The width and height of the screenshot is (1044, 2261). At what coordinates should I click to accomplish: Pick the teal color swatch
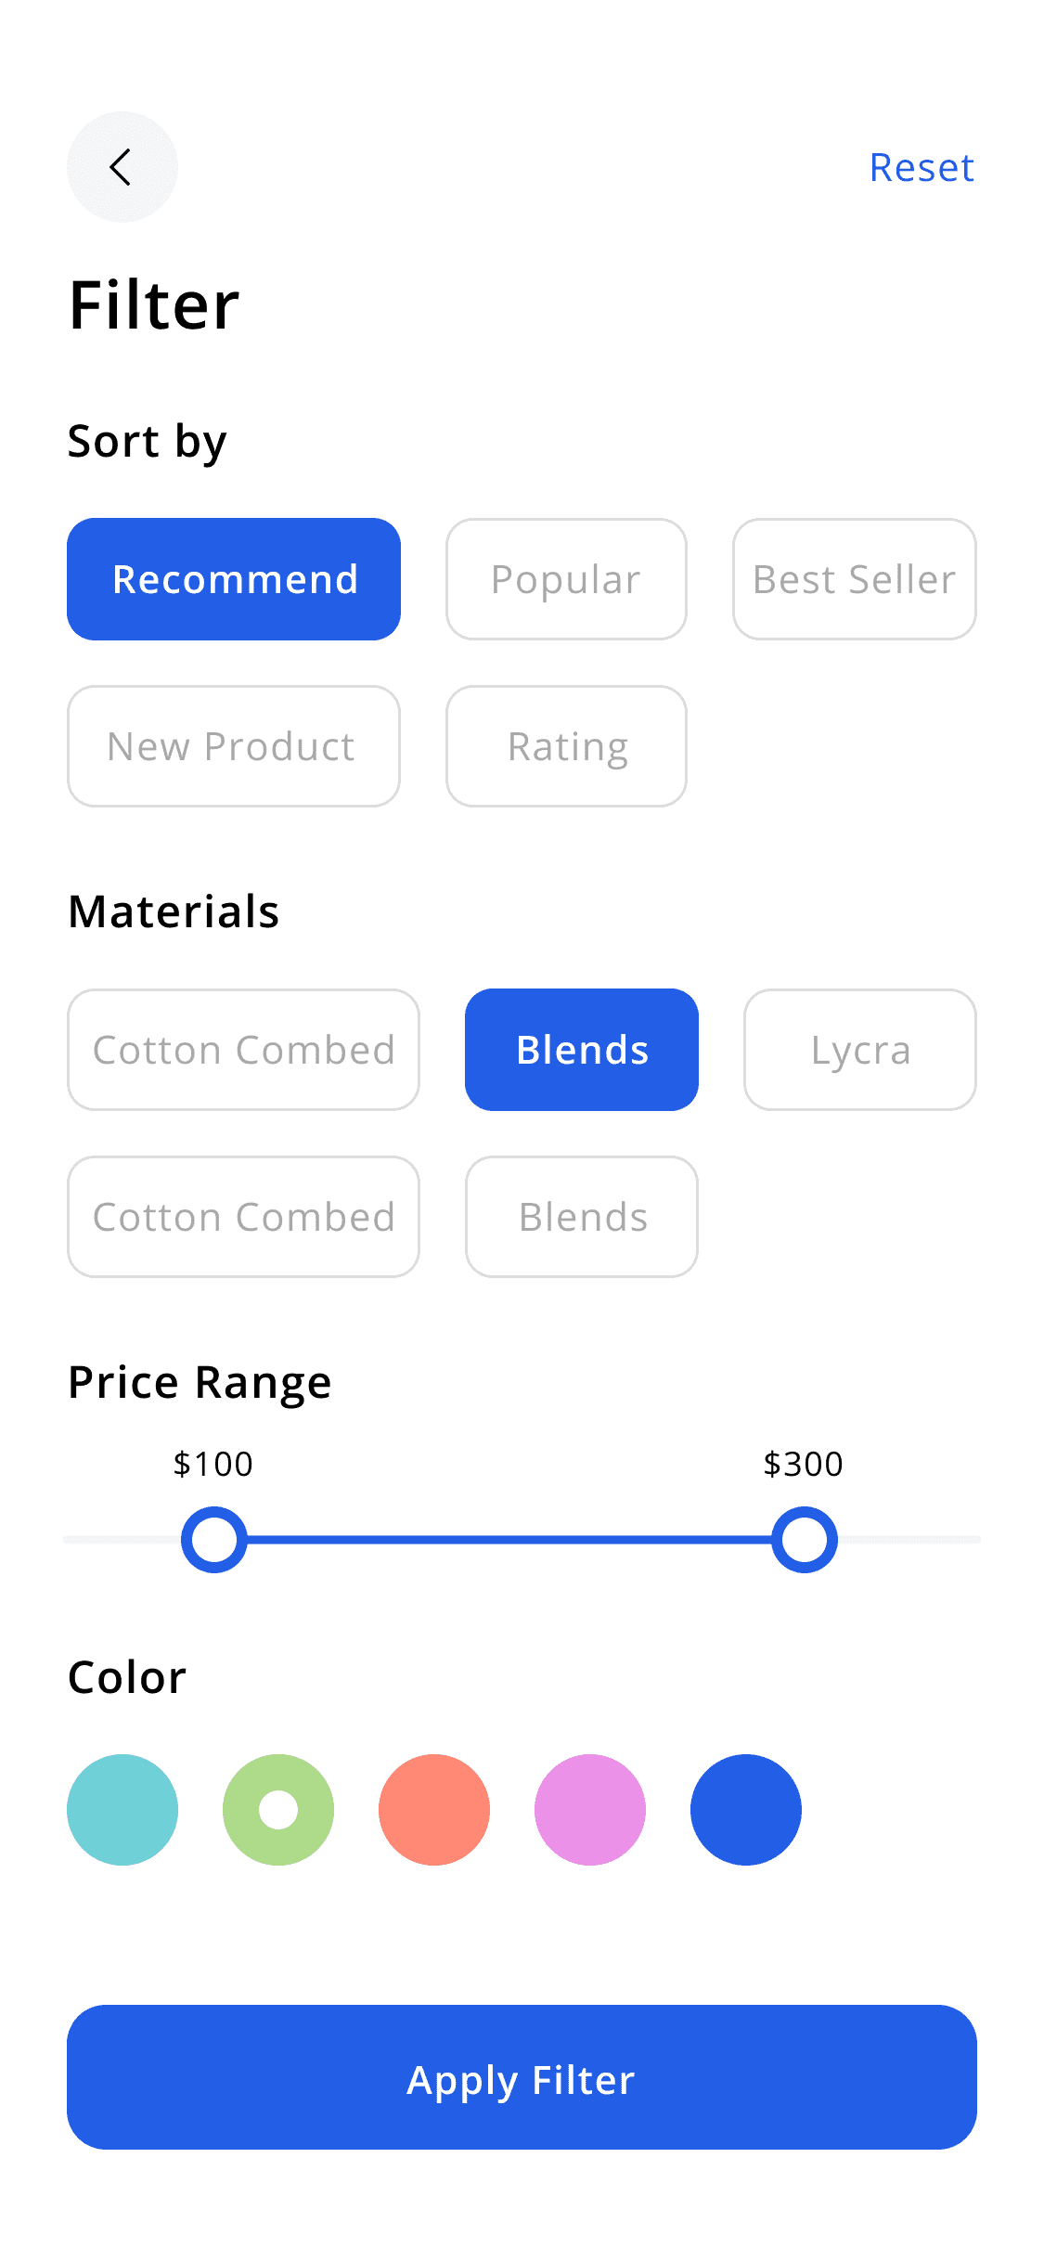coord(122,1810)
